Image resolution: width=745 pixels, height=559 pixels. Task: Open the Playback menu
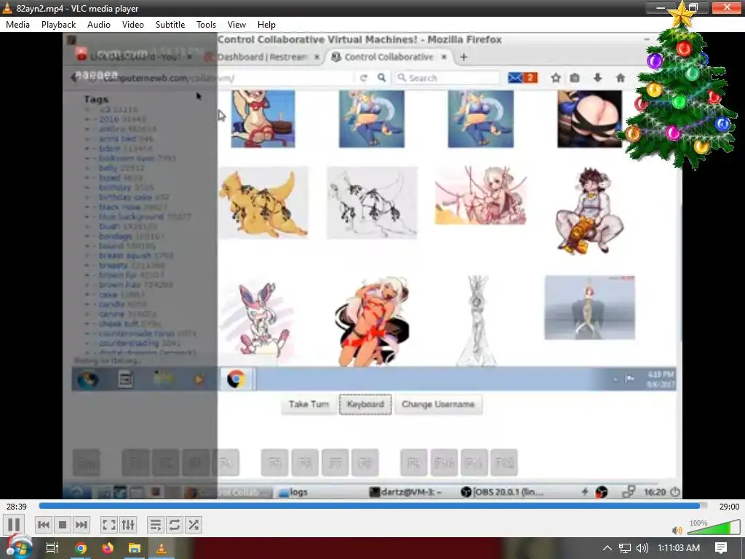58,25
